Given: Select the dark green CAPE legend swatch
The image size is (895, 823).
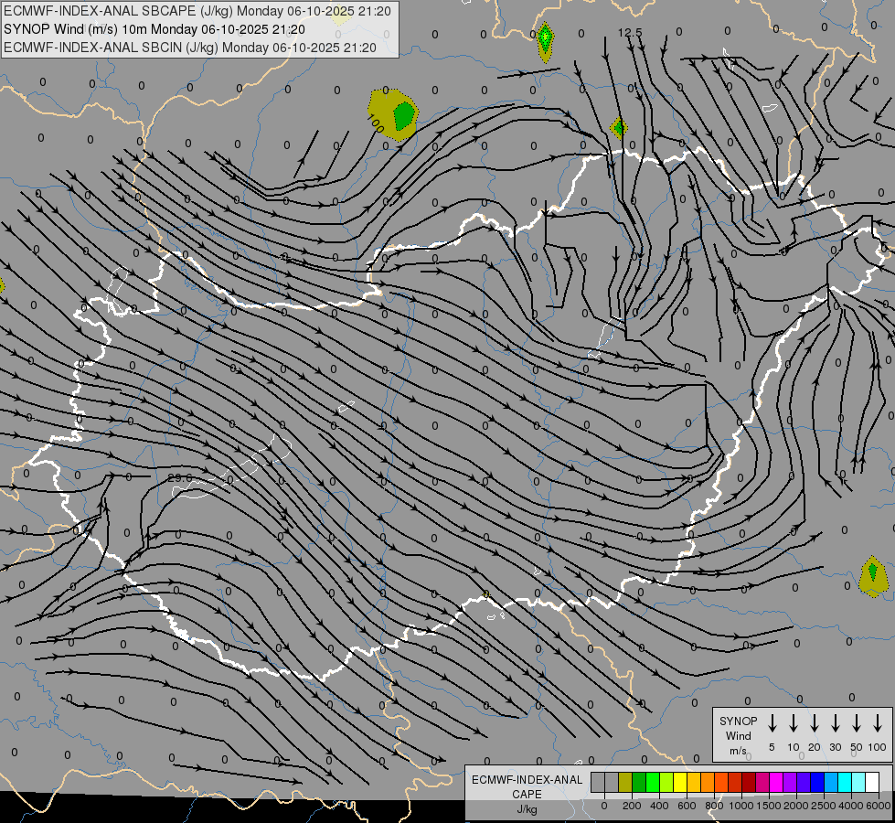Looking at the screenshot, I should point(639,782).
